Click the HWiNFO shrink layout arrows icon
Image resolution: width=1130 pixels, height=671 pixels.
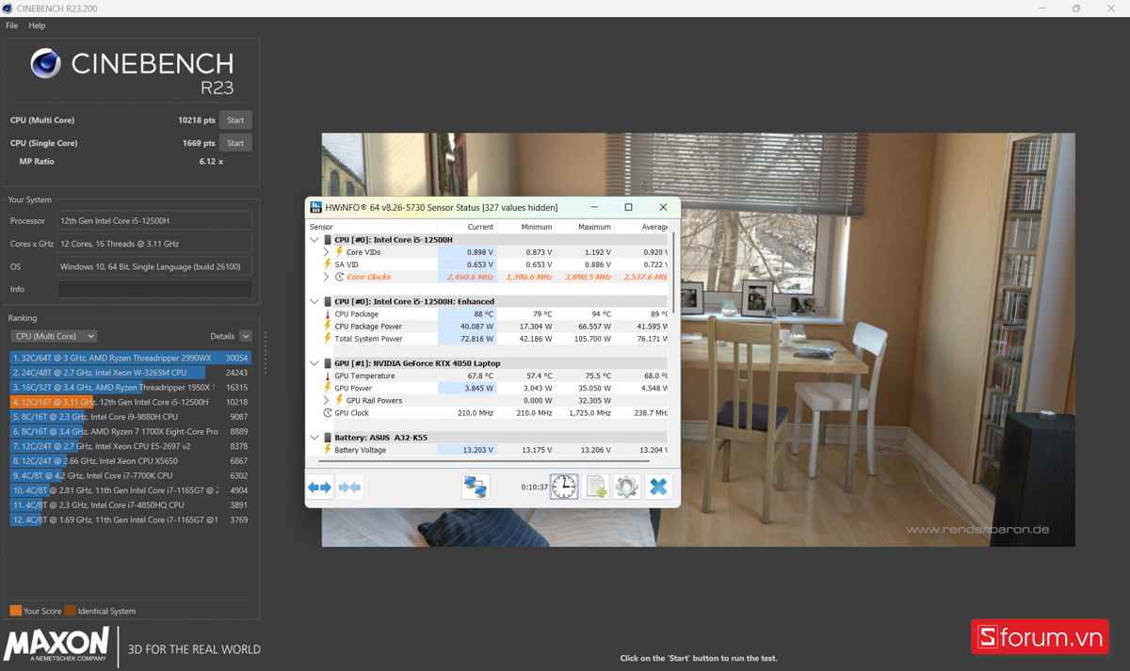[x=350, y=487]
